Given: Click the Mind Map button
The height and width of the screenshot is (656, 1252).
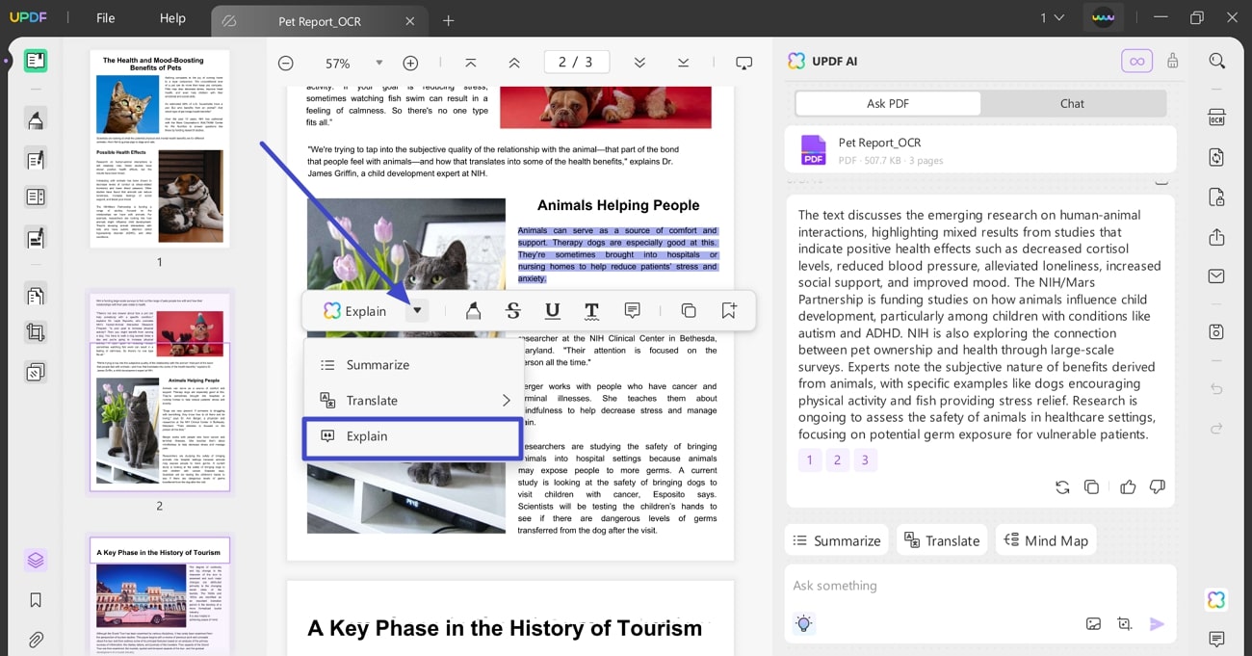Looking at the screenshot, I should tap(1046, 540).
